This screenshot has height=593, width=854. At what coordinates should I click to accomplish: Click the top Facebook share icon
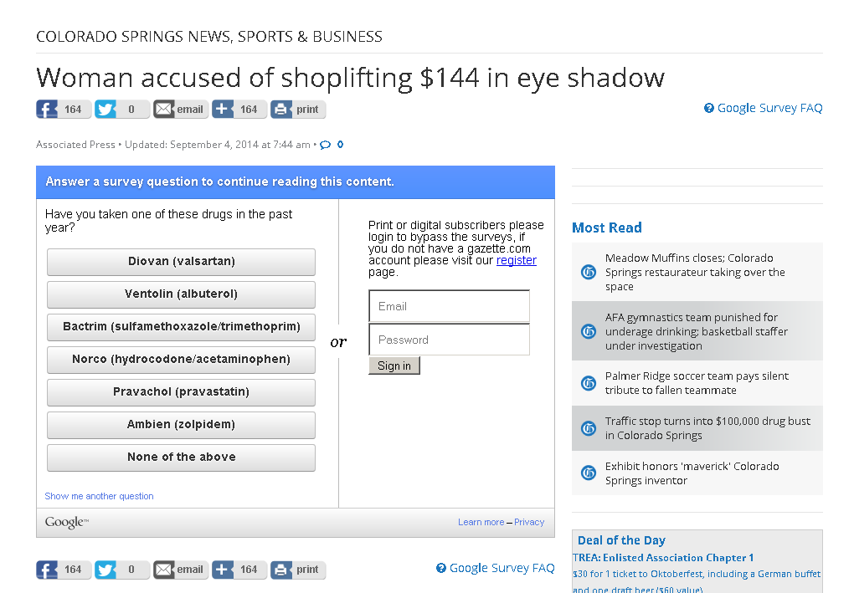[x=47, y=110]
